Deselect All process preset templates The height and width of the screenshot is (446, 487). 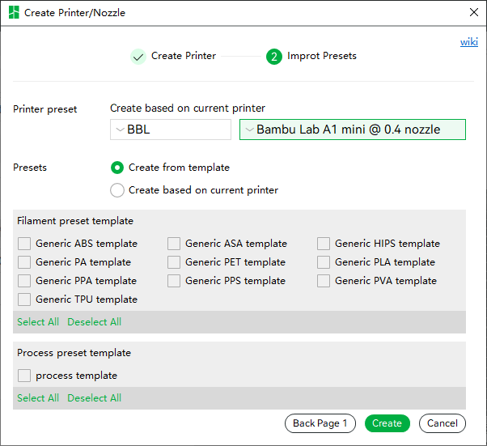tap(95, 398)
